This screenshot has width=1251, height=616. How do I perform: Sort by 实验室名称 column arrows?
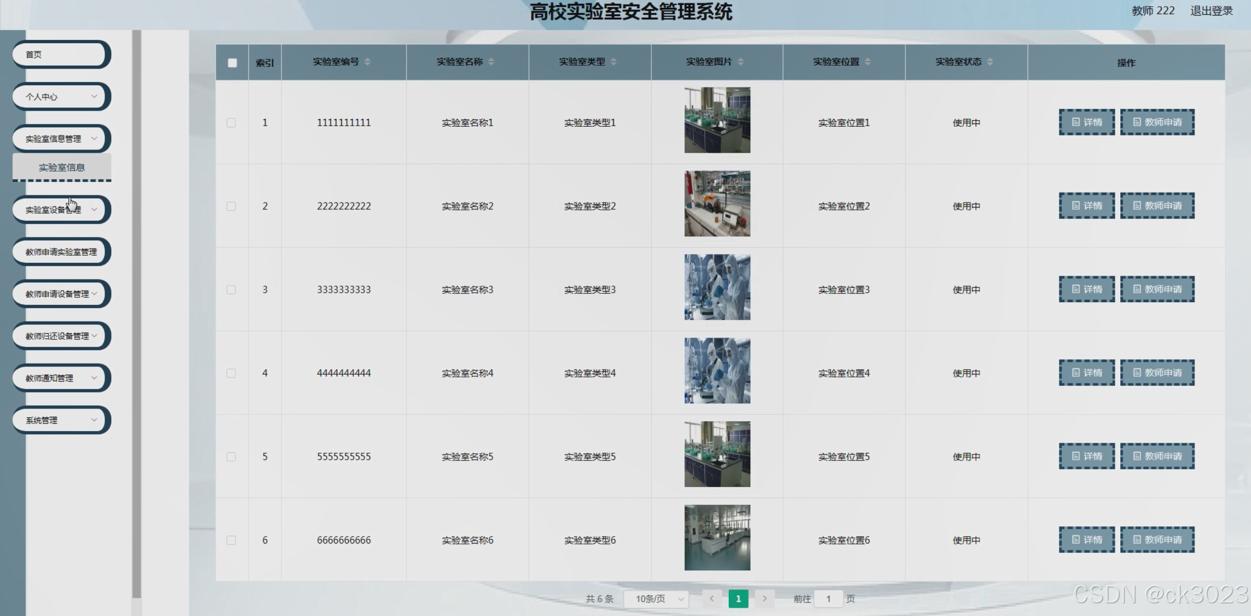click(x=491, y=62)
